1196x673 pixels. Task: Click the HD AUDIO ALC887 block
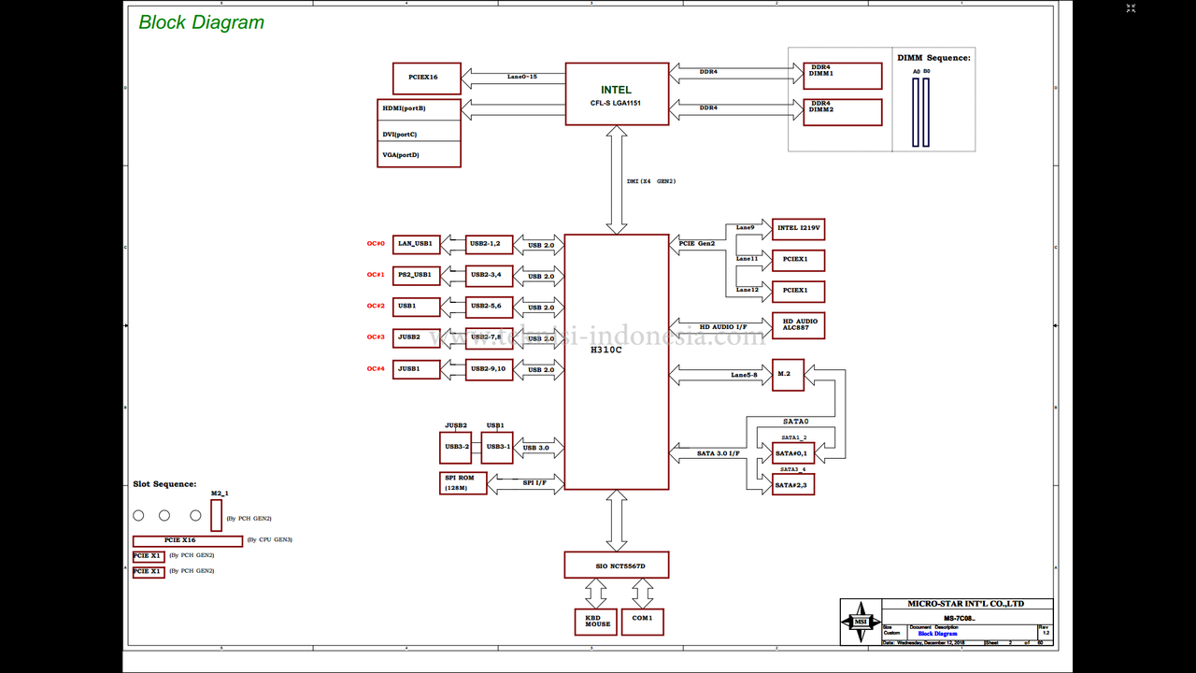(798, 325)
